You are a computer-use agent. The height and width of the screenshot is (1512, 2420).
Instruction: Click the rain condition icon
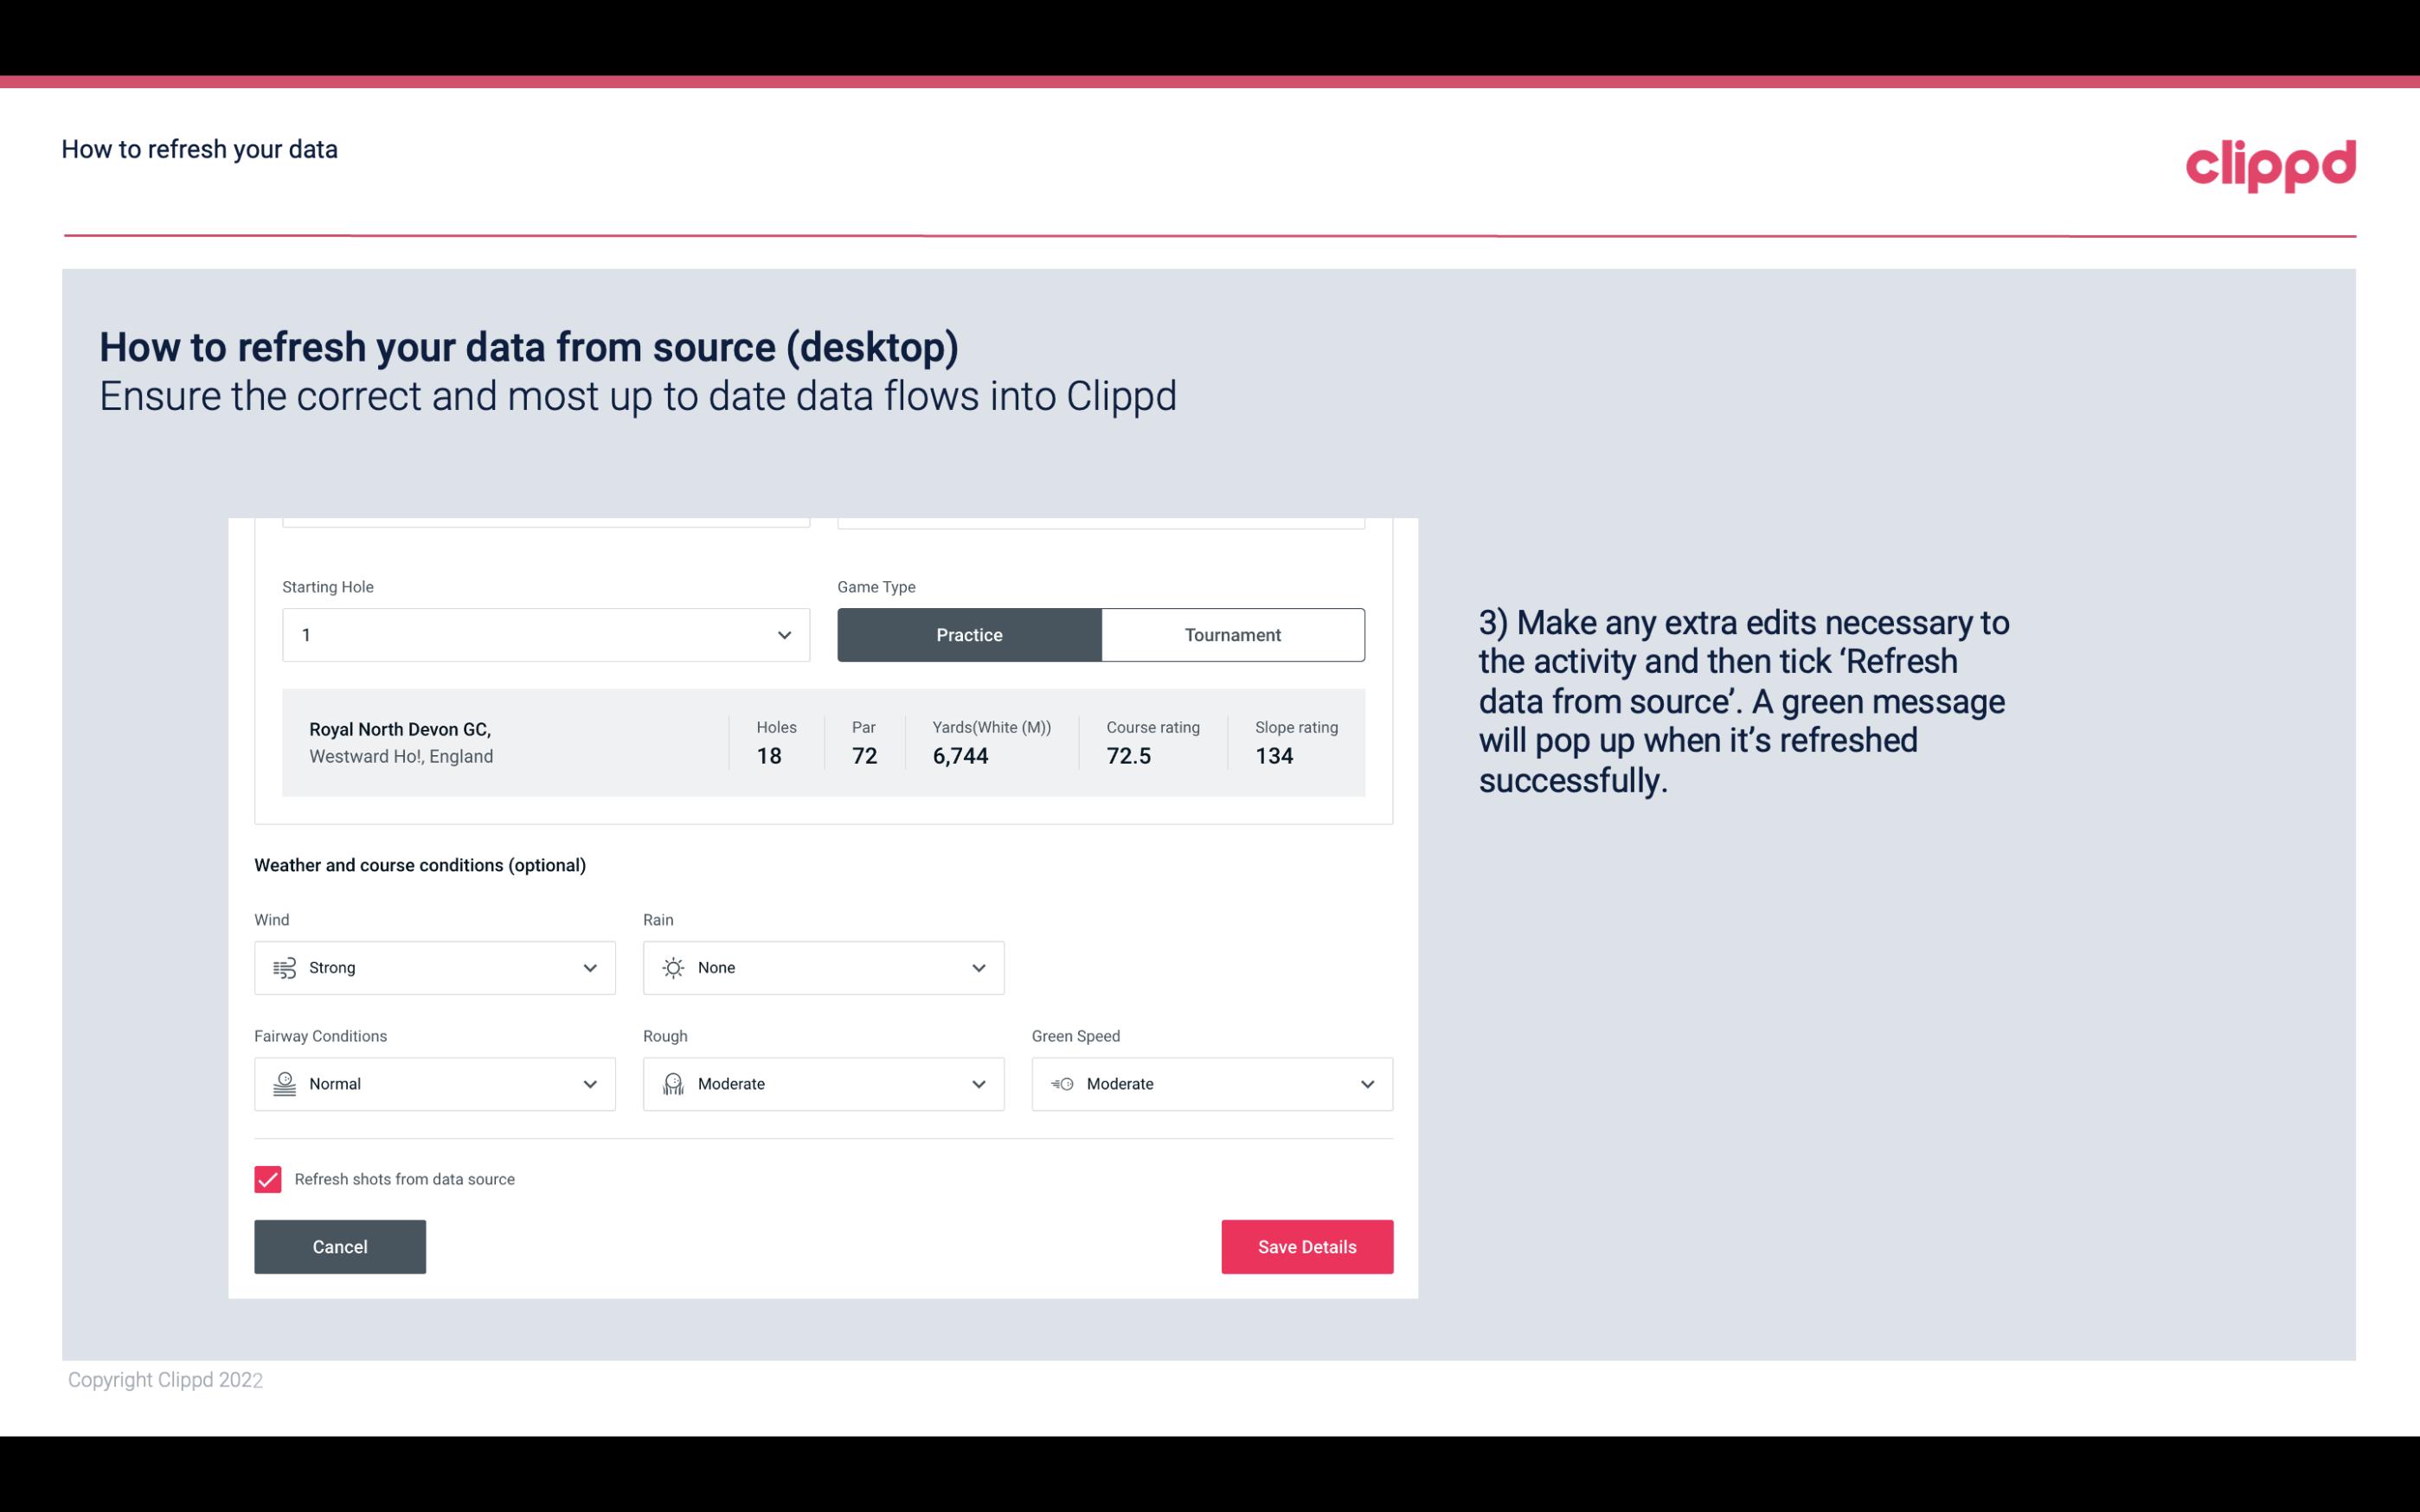click(672, 967)
